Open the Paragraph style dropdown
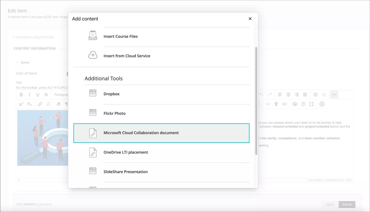The image size is (370, 212). [60, 94]
